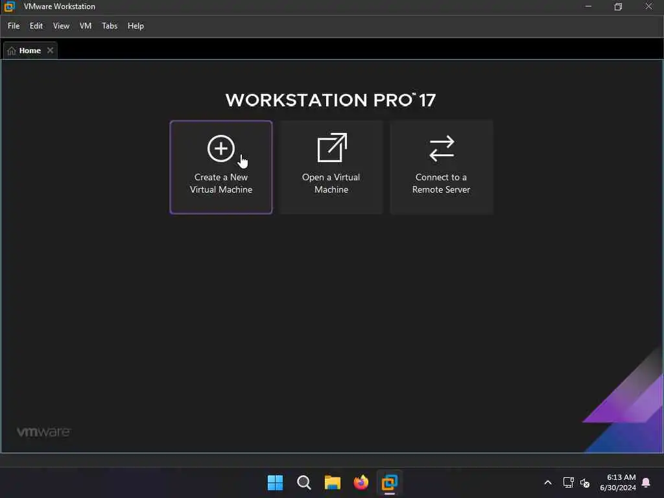The height and width of the screenshot is (498, 664).
Task: Open the File menu
Action: coord(14,26)
